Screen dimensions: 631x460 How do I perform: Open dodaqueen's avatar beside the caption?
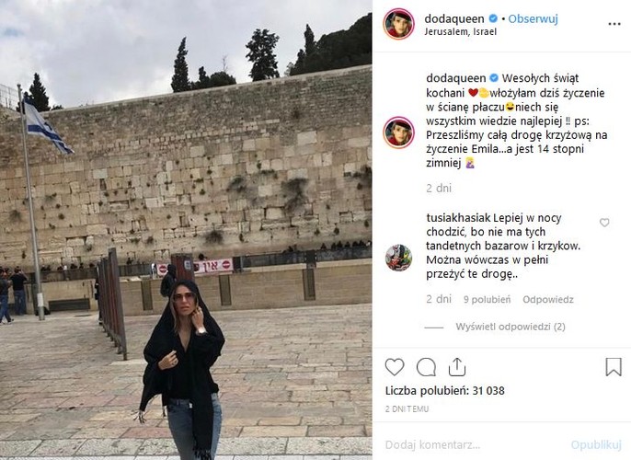398,132
